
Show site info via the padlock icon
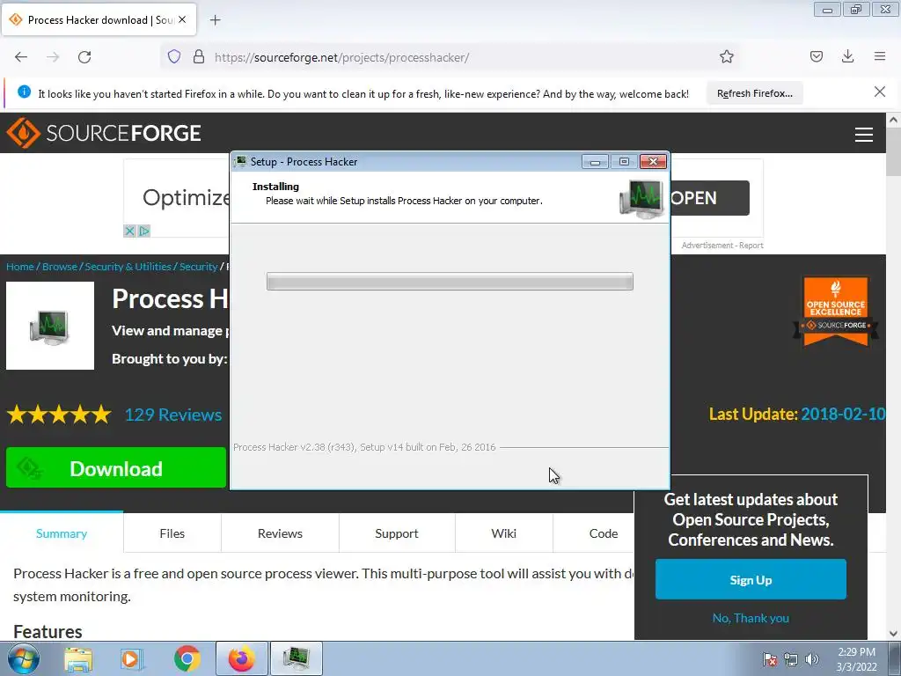coord(199,57)
